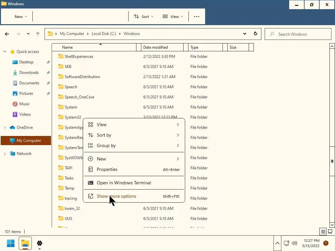Click the vertical scrollbar down arrow
The height and width of the screenshot is (251, 335).
(332, 225)
